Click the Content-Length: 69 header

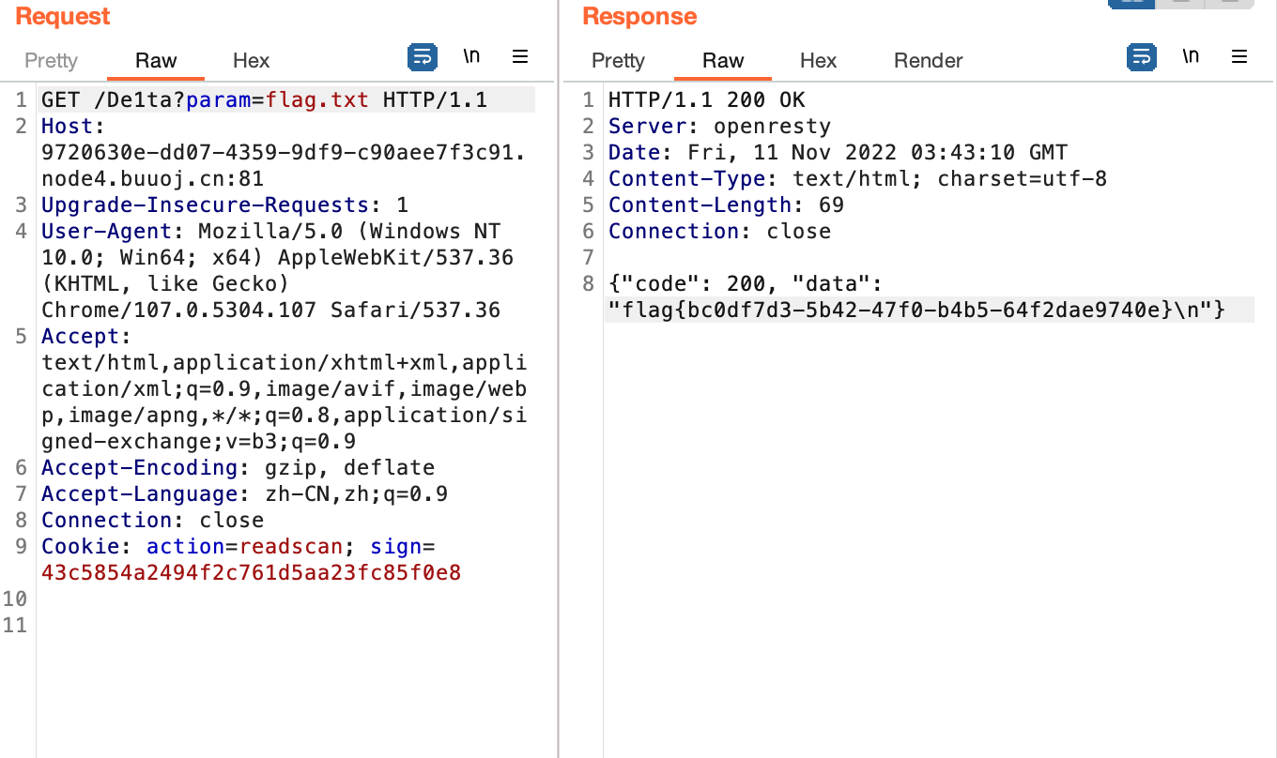(x=726, y=205)
